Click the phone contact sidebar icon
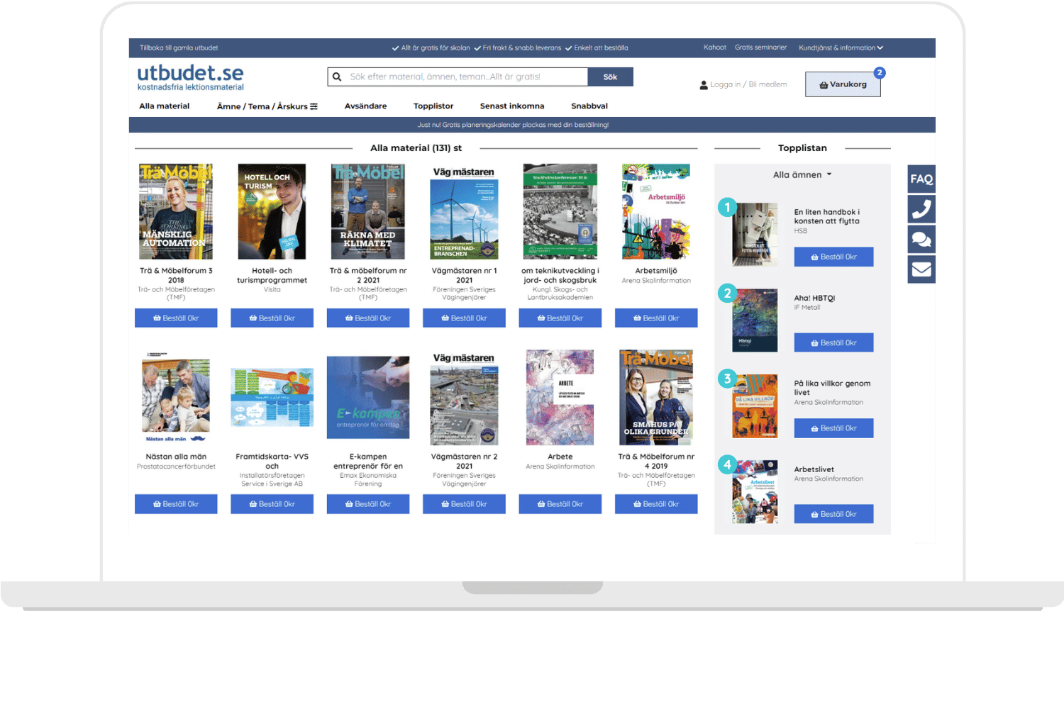The width and height of the screenshot is (1064, 709). 921,209
